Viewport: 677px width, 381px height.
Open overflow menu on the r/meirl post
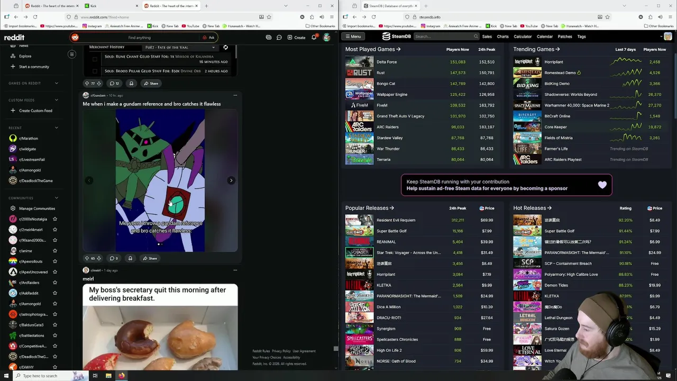235,270
